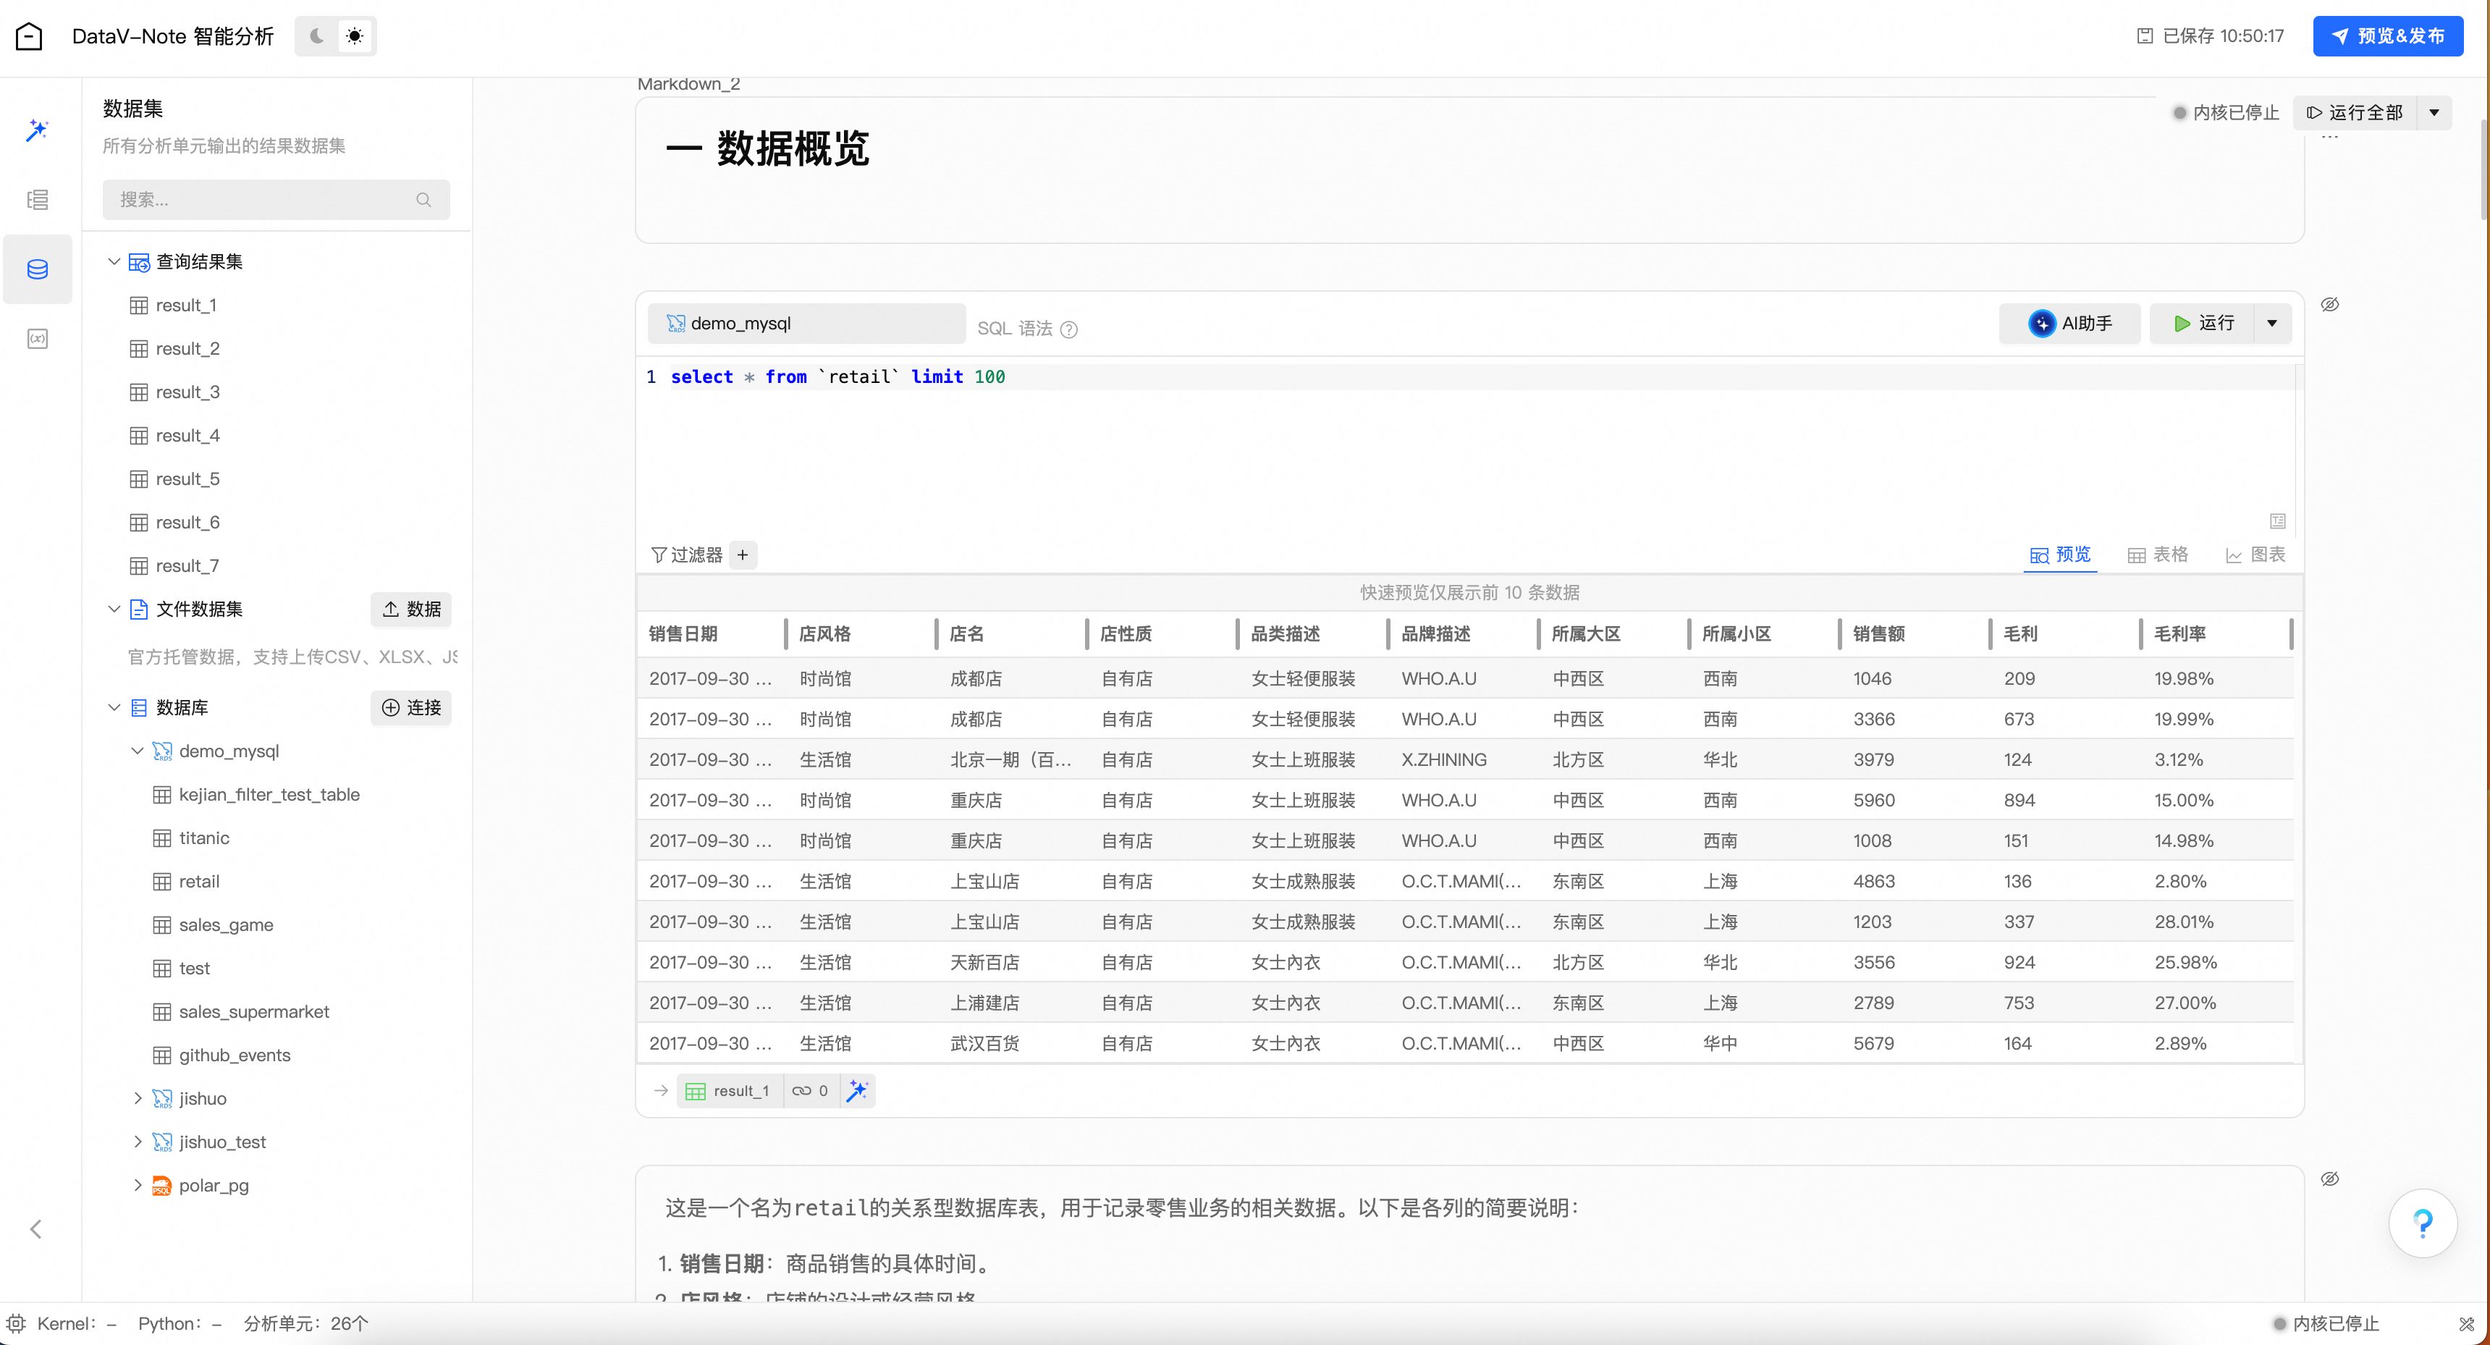The height and width of the screenshot is (1345, 2490).
Task: Click the Kernel settings gear in status bar
Action: tap(17, 1325)
